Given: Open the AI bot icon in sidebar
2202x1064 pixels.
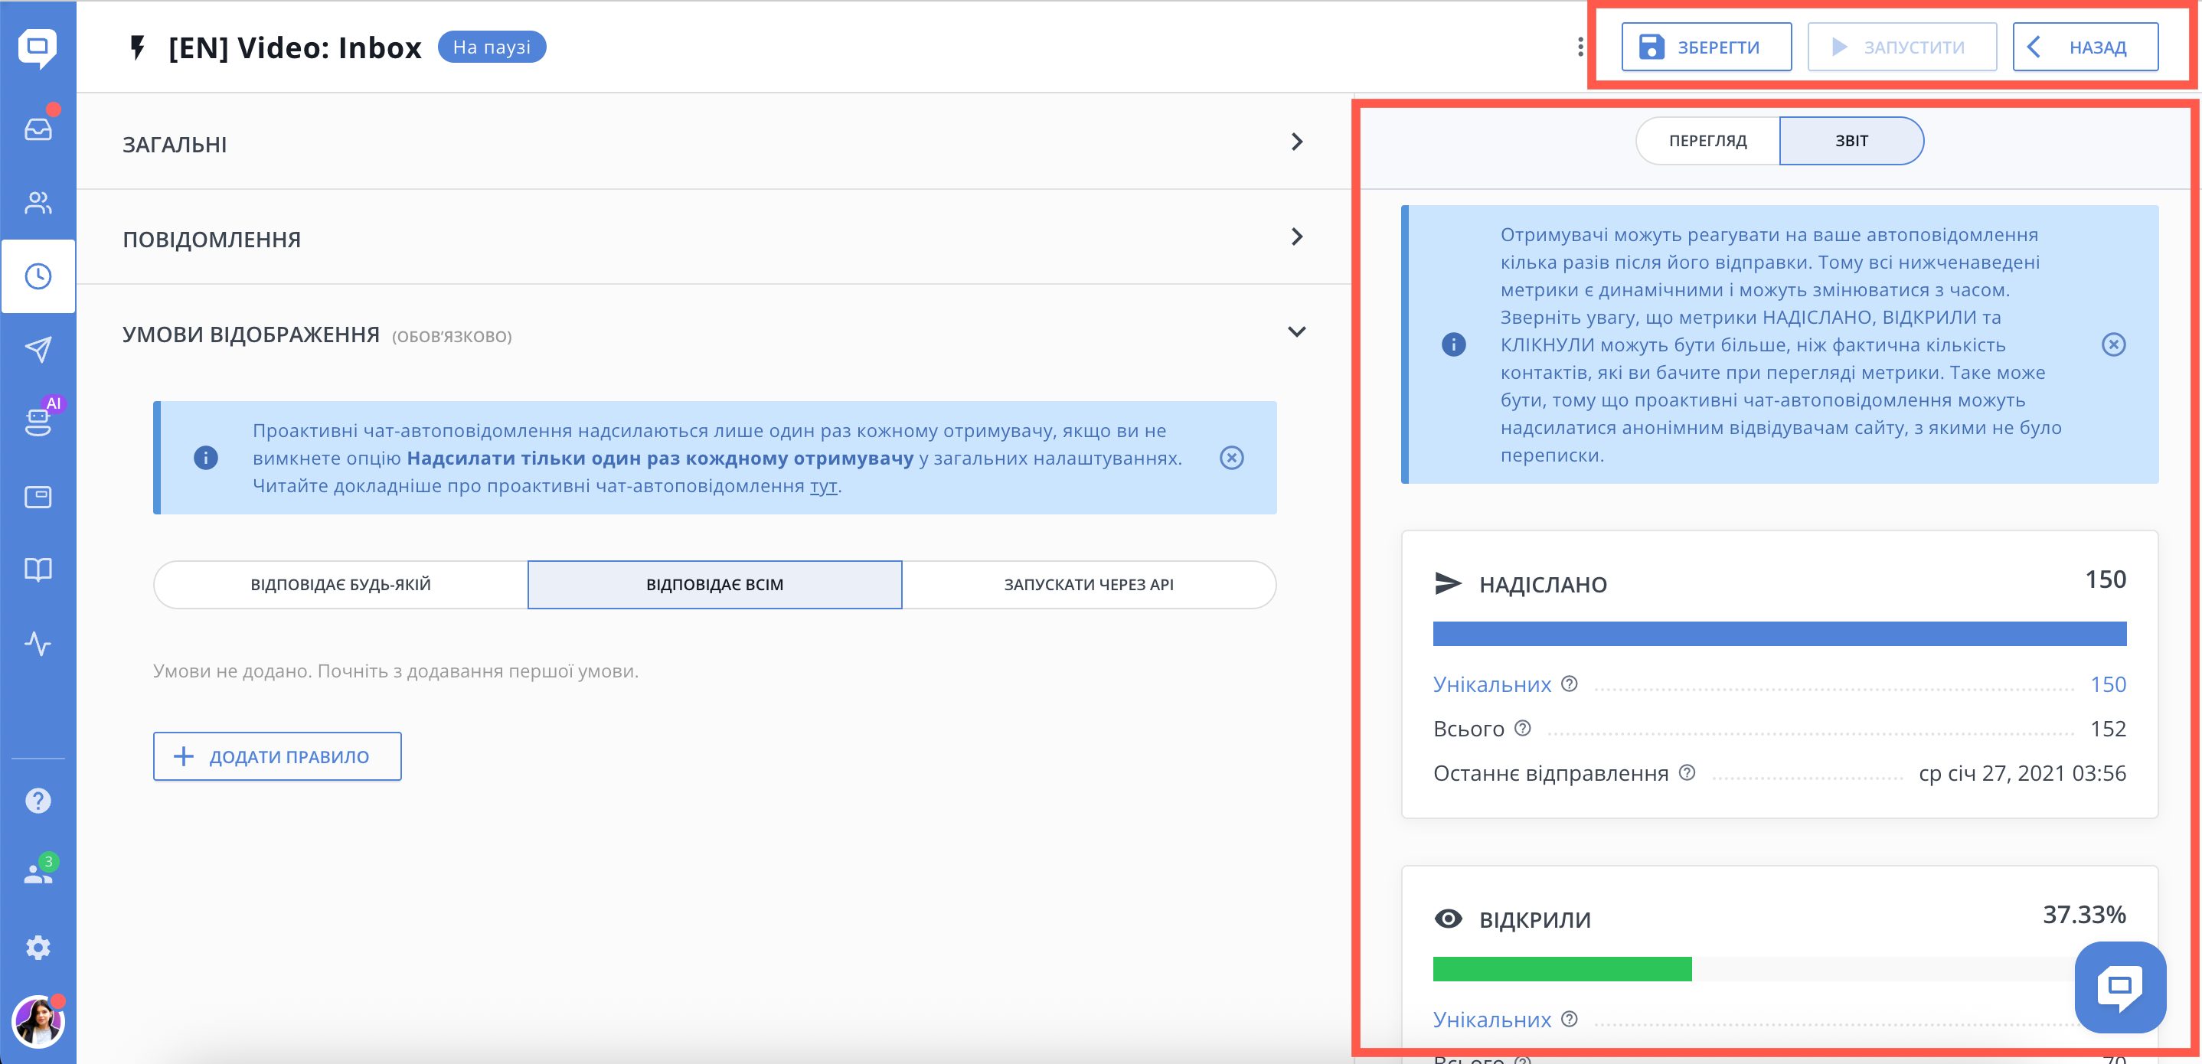Looking at the screenshot, I should tap(38, 423).
